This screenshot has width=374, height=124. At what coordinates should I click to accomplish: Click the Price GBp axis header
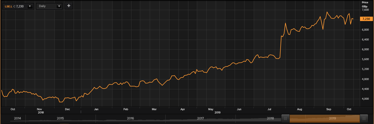tap(365, 4)
